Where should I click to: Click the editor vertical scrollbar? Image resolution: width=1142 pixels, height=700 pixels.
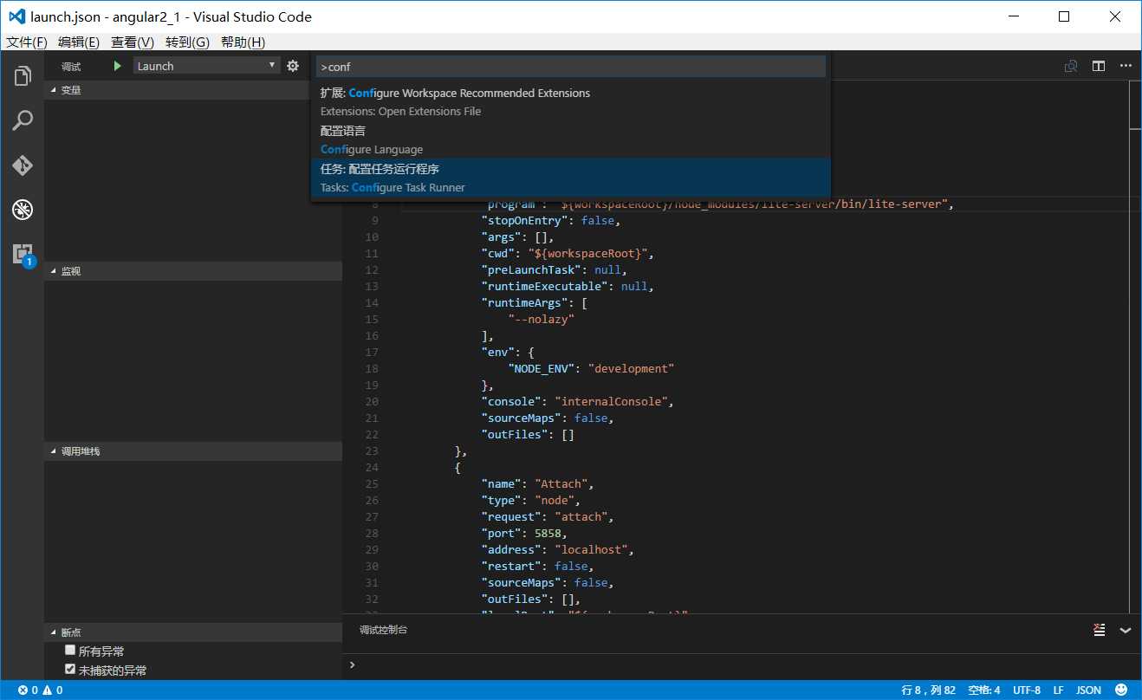click(x=1135, y=347)
